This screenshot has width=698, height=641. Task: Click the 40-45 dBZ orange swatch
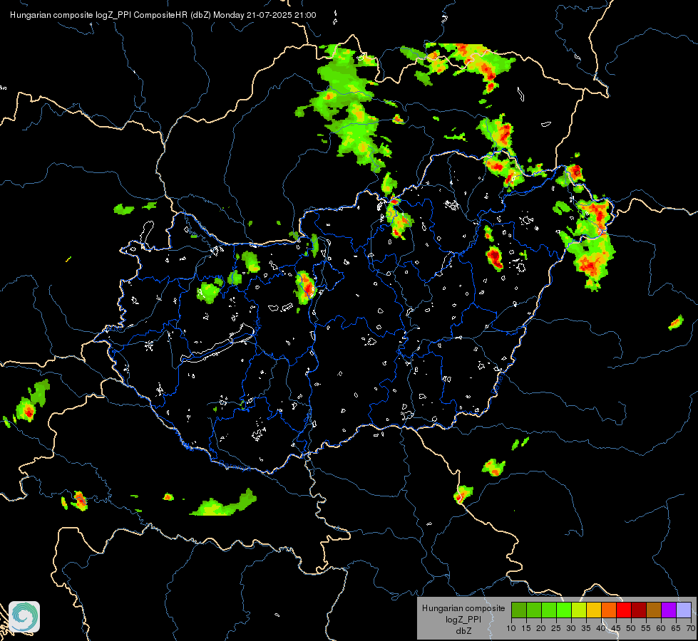point(609,610)
